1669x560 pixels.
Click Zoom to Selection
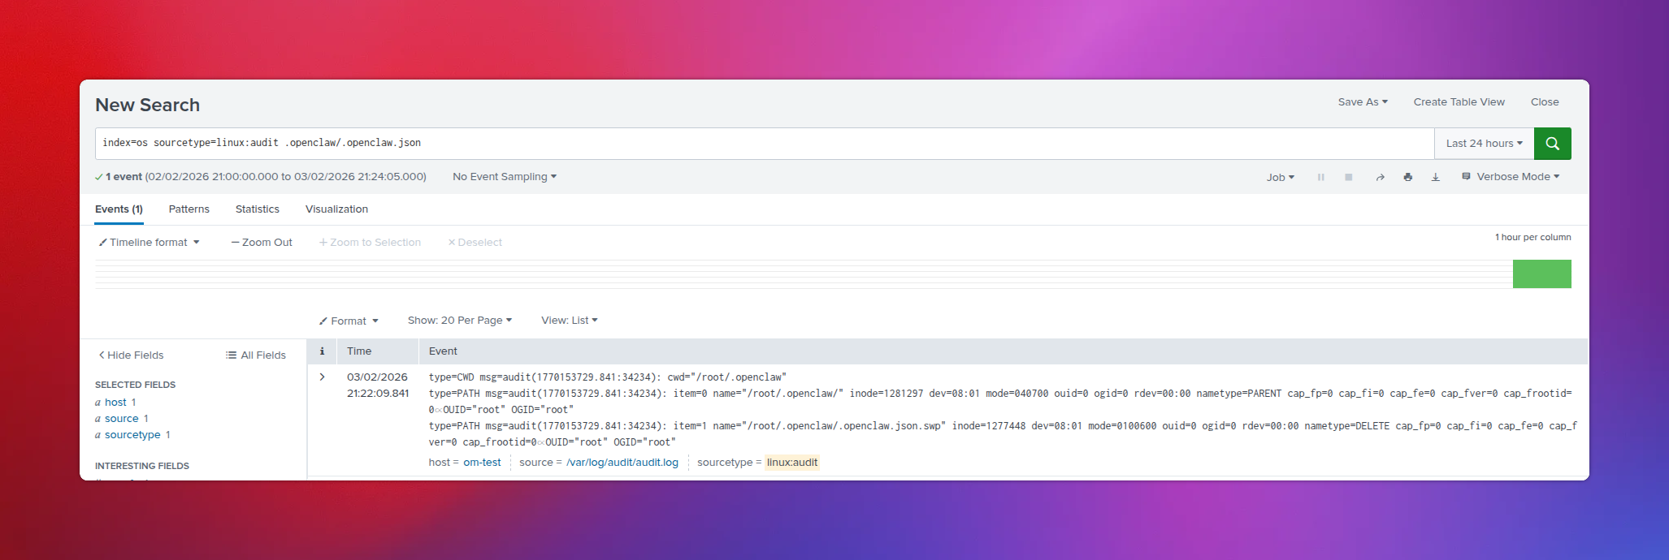pos(370,243)
